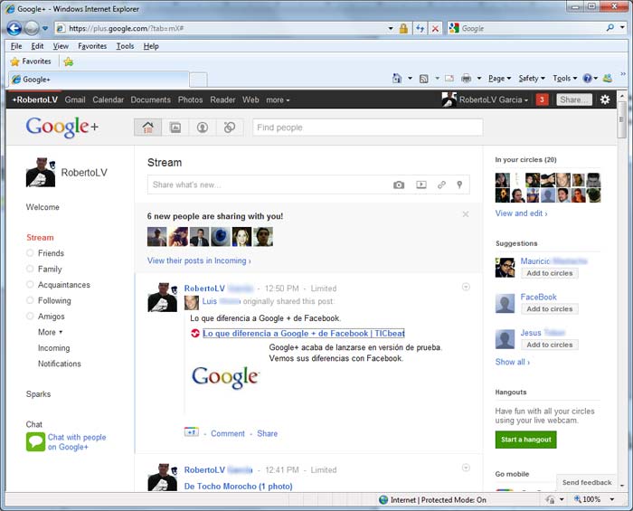Click the green chat bubble icon
The height and width of the screenshot is (511, 633).
point(35,441)
